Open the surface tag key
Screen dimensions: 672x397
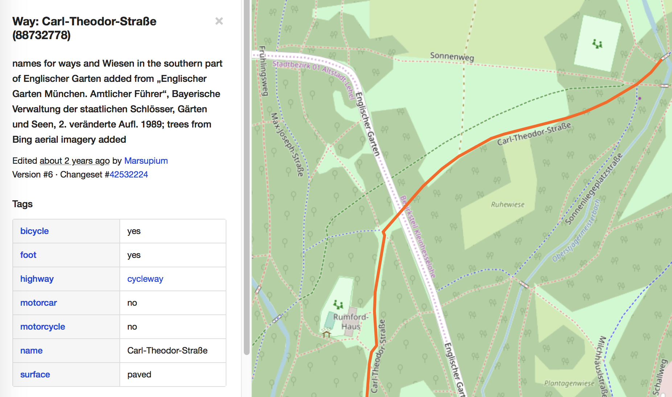35,375
